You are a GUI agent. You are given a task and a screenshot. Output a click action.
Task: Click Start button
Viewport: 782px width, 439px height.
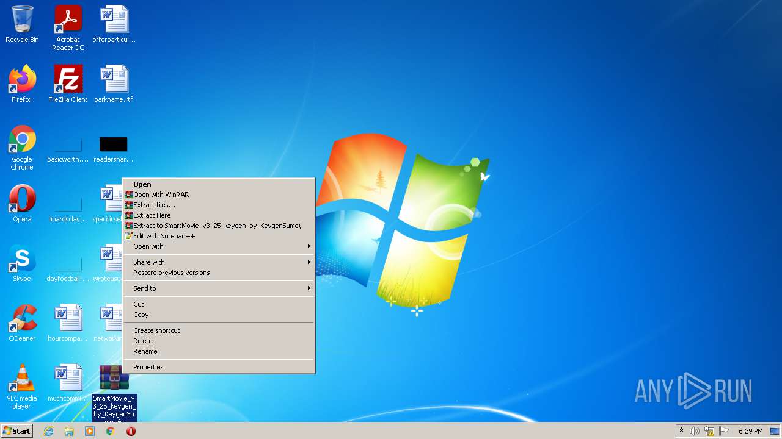16,431
